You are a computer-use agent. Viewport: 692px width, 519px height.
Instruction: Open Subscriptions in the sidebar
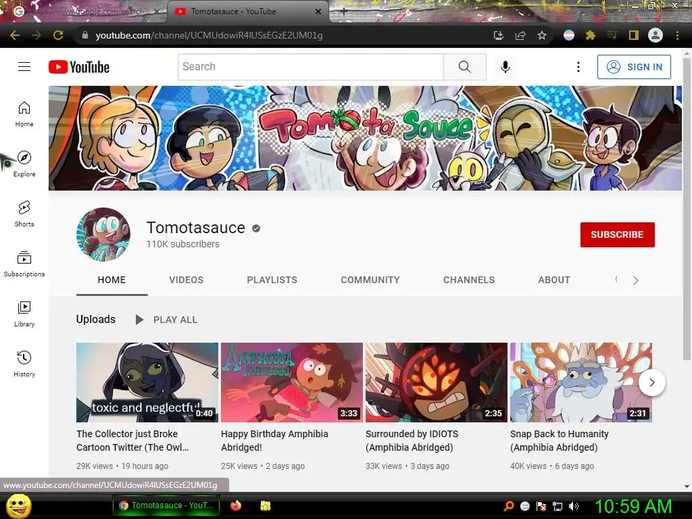(24, 264)
